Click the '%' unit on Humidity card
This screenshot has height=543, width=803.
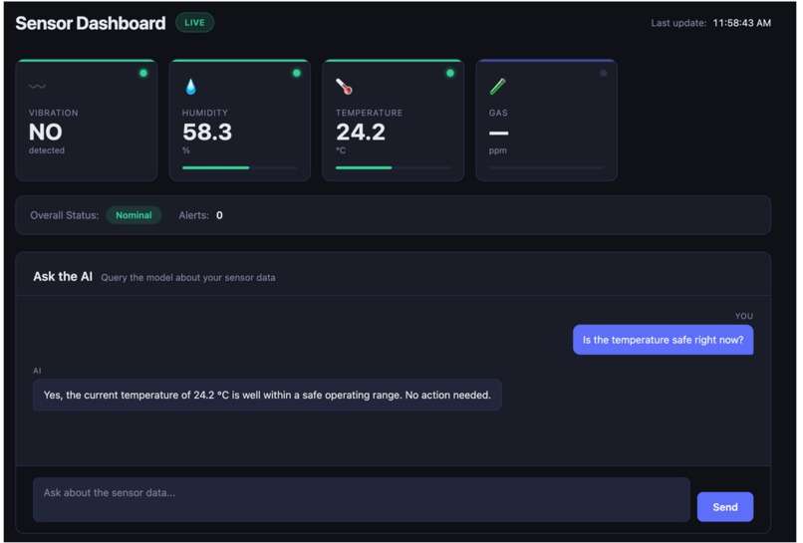click(186, 150)
